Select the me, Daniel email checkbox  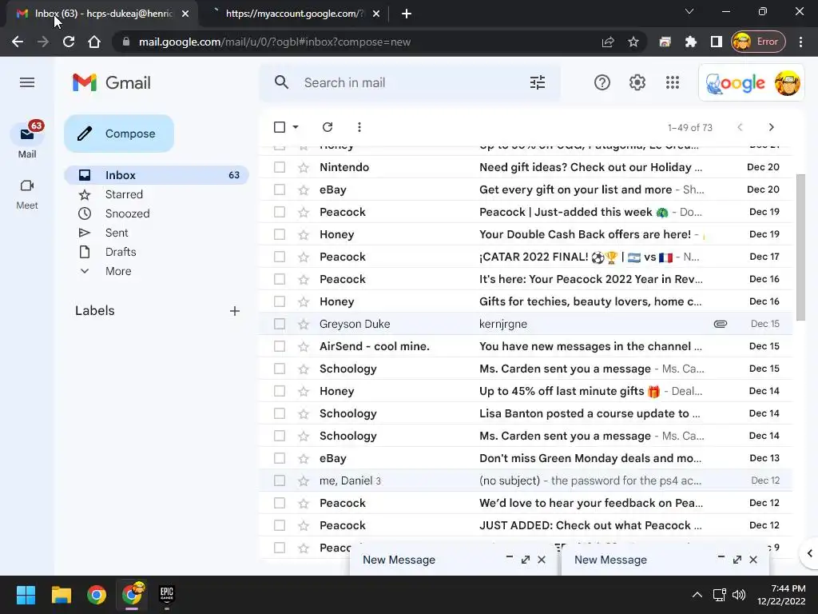(280, 480)
